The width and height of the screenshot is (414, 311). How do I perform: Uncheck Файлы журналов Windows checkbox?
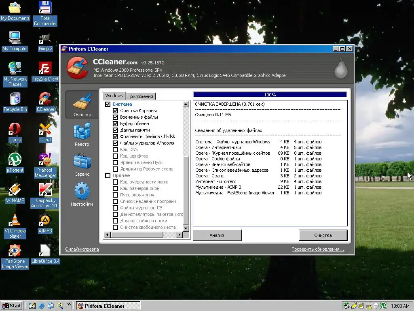coord(115,143)
